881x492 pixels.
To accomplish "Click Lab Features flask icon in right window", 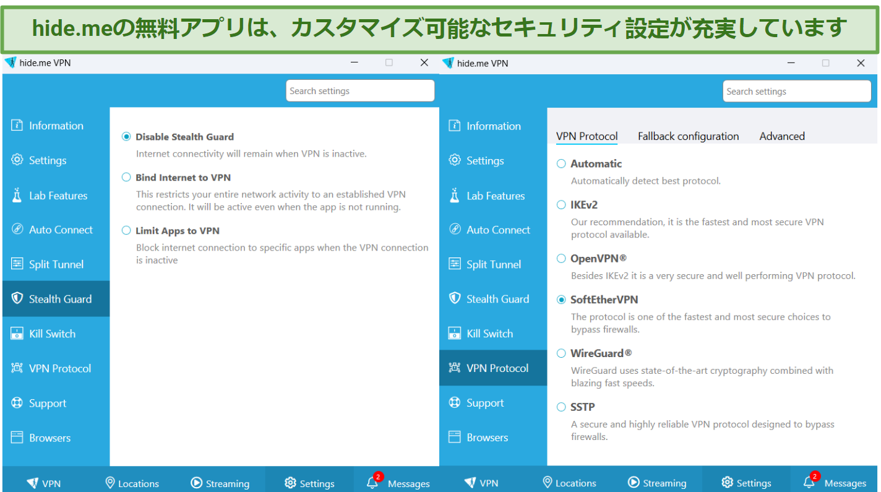I will click(x=455, y=196).
